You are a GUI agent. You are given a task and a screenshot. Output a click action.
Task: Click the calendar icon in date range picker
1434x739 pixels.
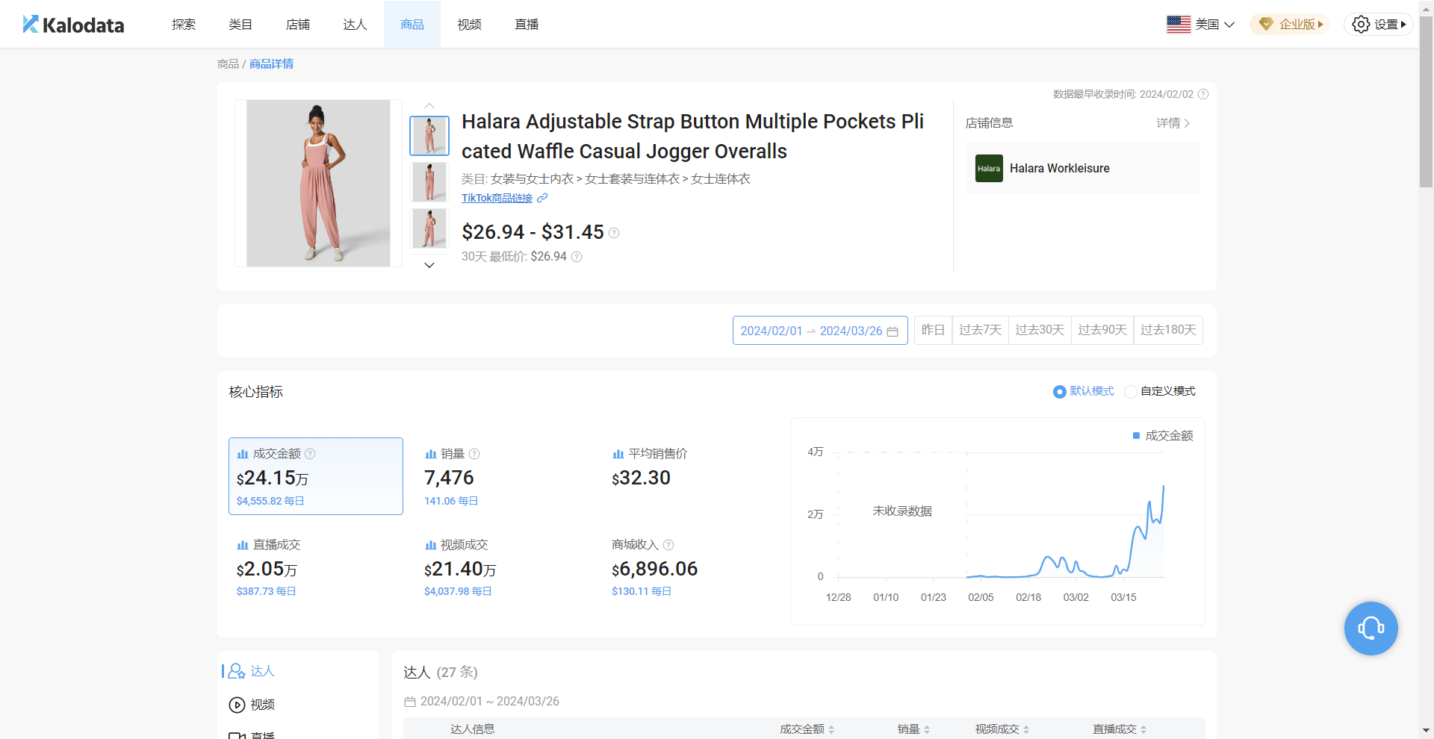(x=893, y=331)
